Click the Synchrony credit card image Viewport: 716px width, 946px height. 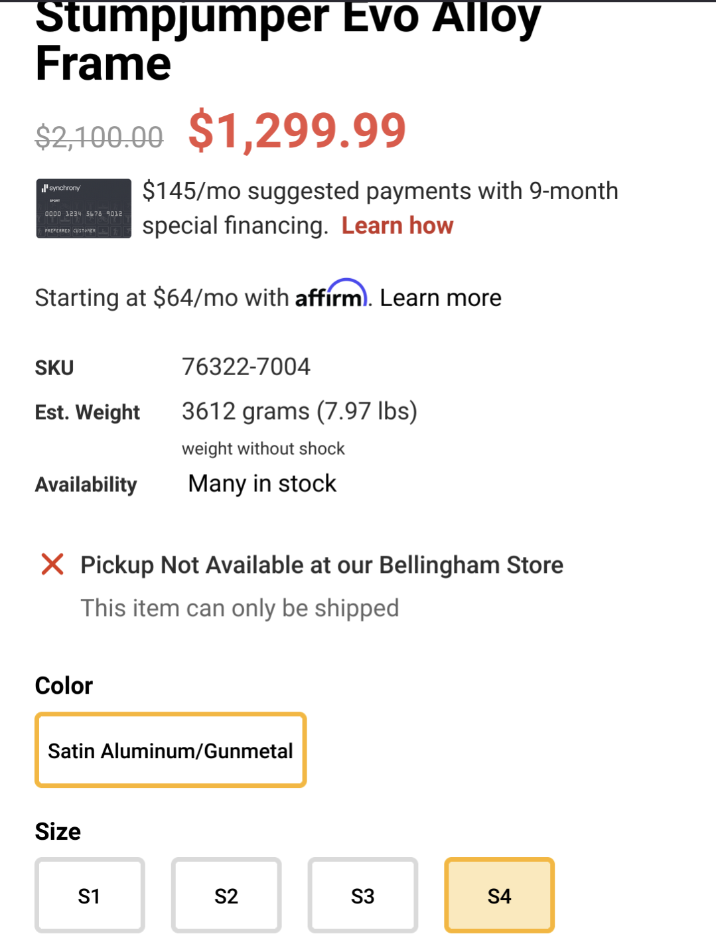84,208
